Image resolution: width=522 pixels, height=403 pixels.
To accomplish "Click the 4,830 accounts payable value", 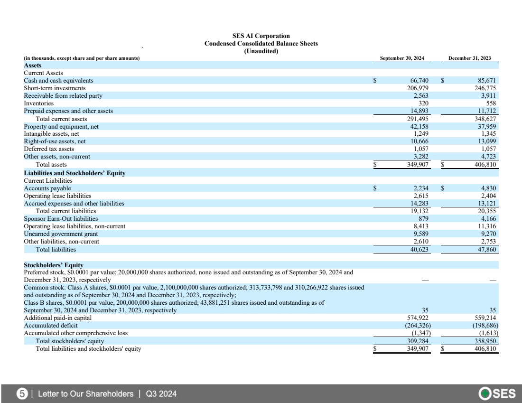I will [x=488, y=188].
